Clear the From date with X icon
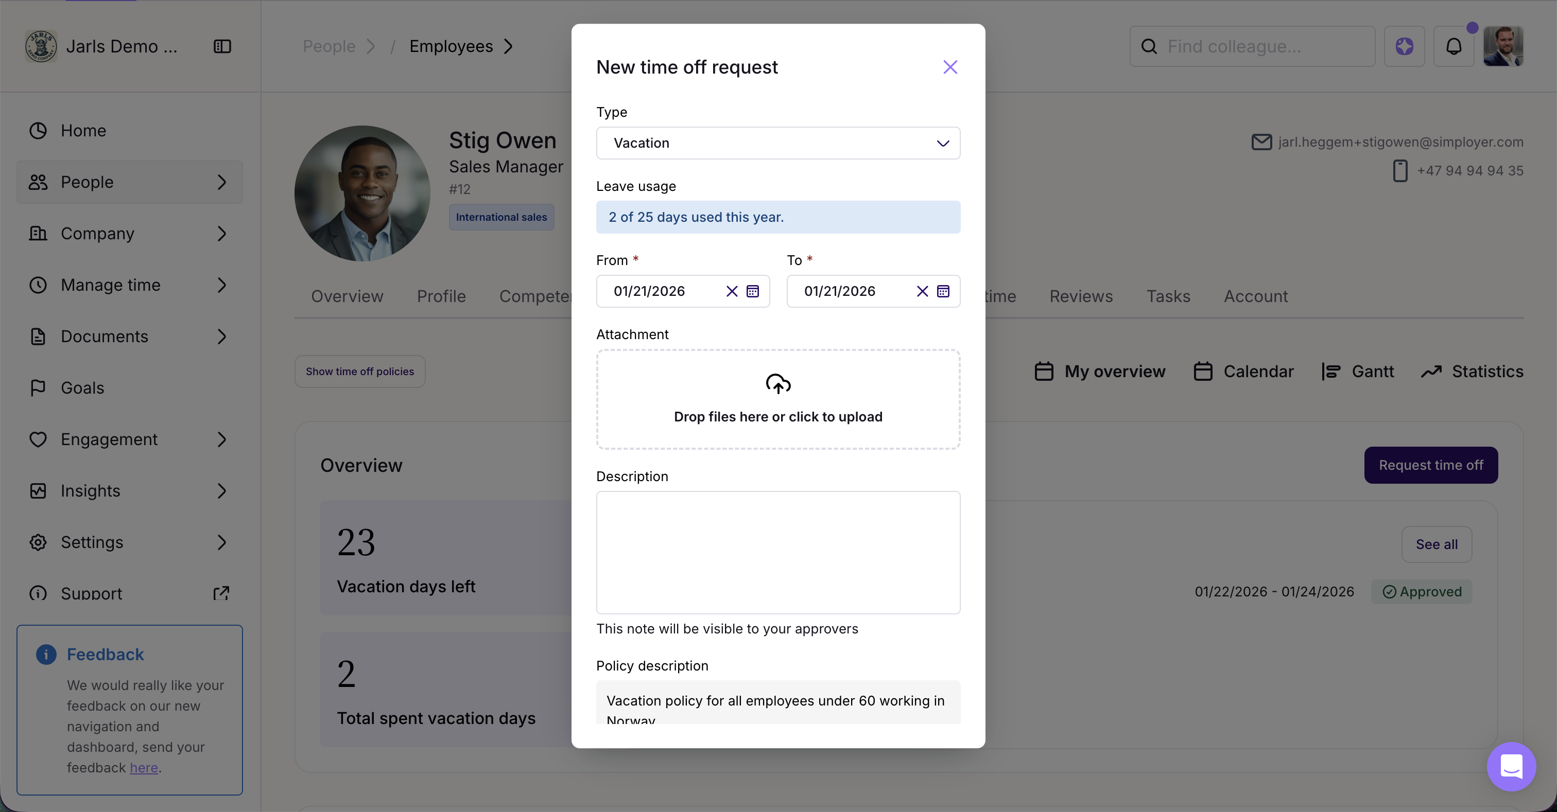This screenshot has height=812, width=1557. pos(731,291)
